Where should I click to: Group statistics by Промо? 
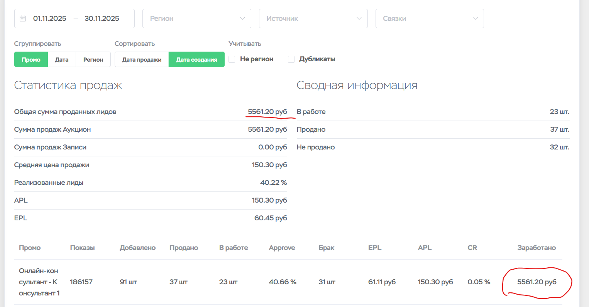pyautogui.click(x=31, y=59)
